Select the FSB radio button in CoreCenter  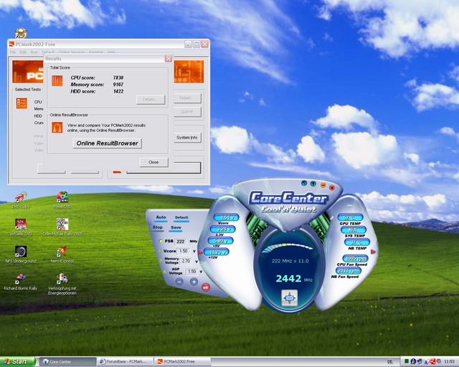click(x=161, y=241)
